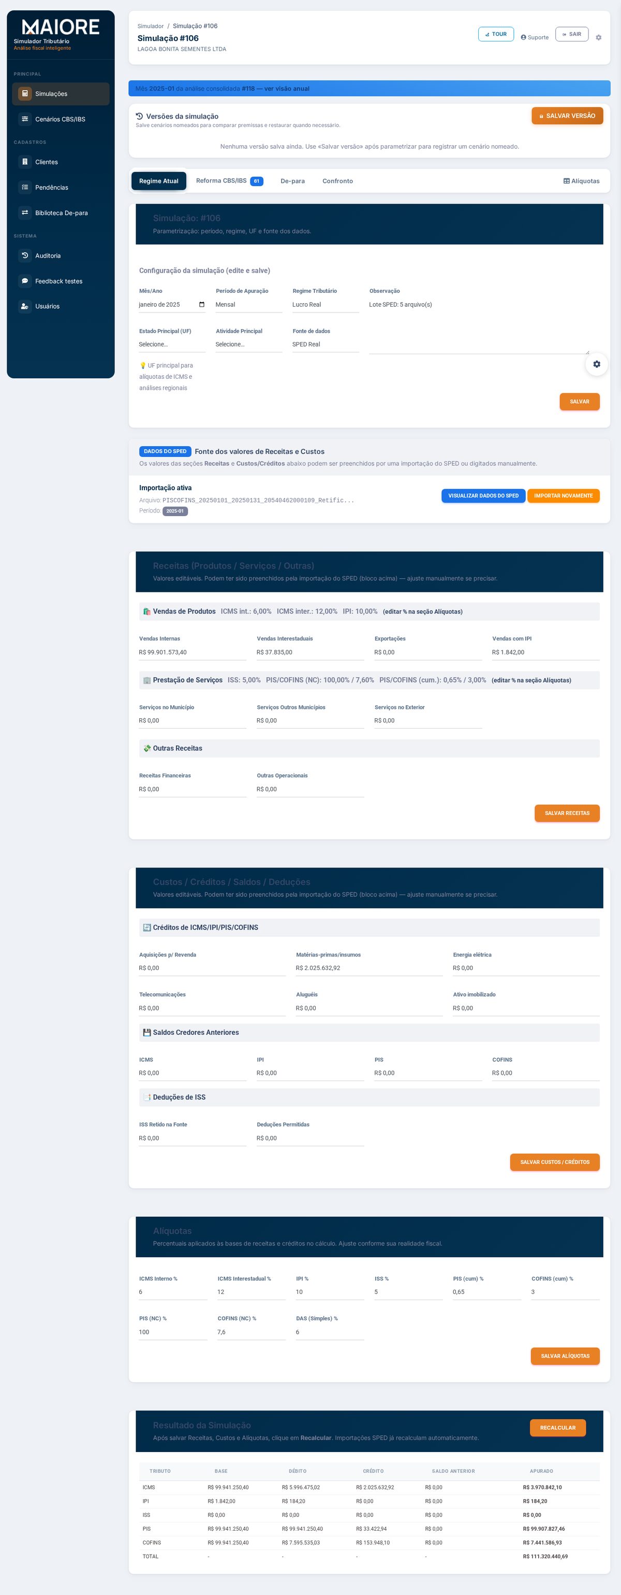Click the Suporte user icon
This screenshot has width=621, height=1595.
pyautogui.click(x=523, y=37)
